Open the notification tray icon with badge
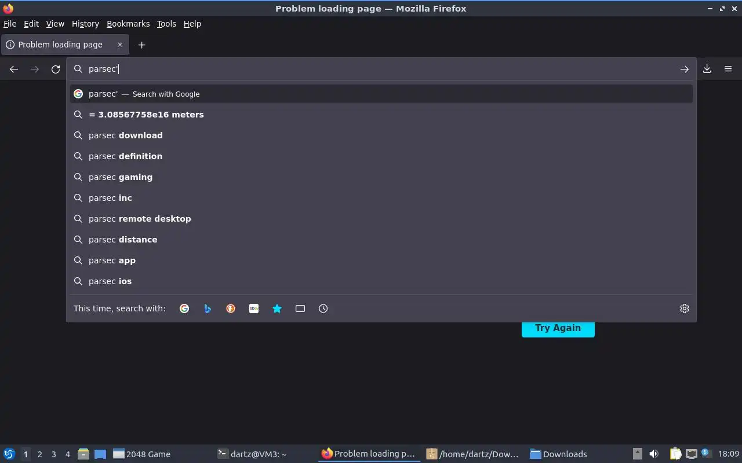The height and width of the screenshot is (463, 742). pos(705,453)
